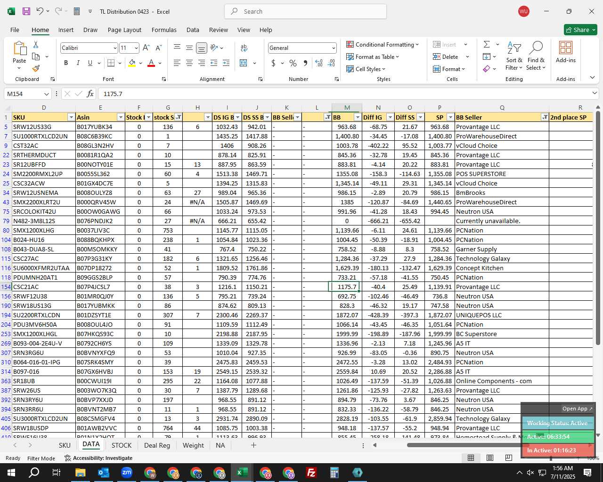Screen dimensions: 603x482
Task: Open the Asin column filter dropdown
Action: (x=120, y=117)
